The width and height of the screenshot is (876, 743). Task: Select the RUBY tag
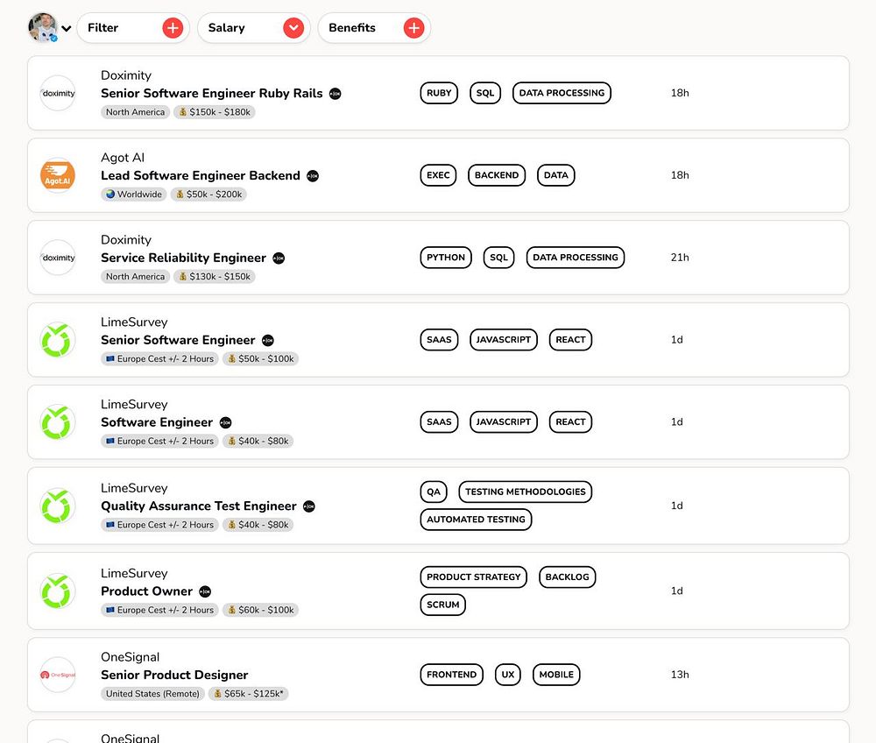(x=439, y=93)
